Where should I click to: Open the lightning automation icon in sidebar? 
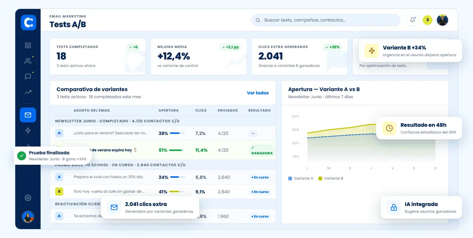(x=28, y=131)
